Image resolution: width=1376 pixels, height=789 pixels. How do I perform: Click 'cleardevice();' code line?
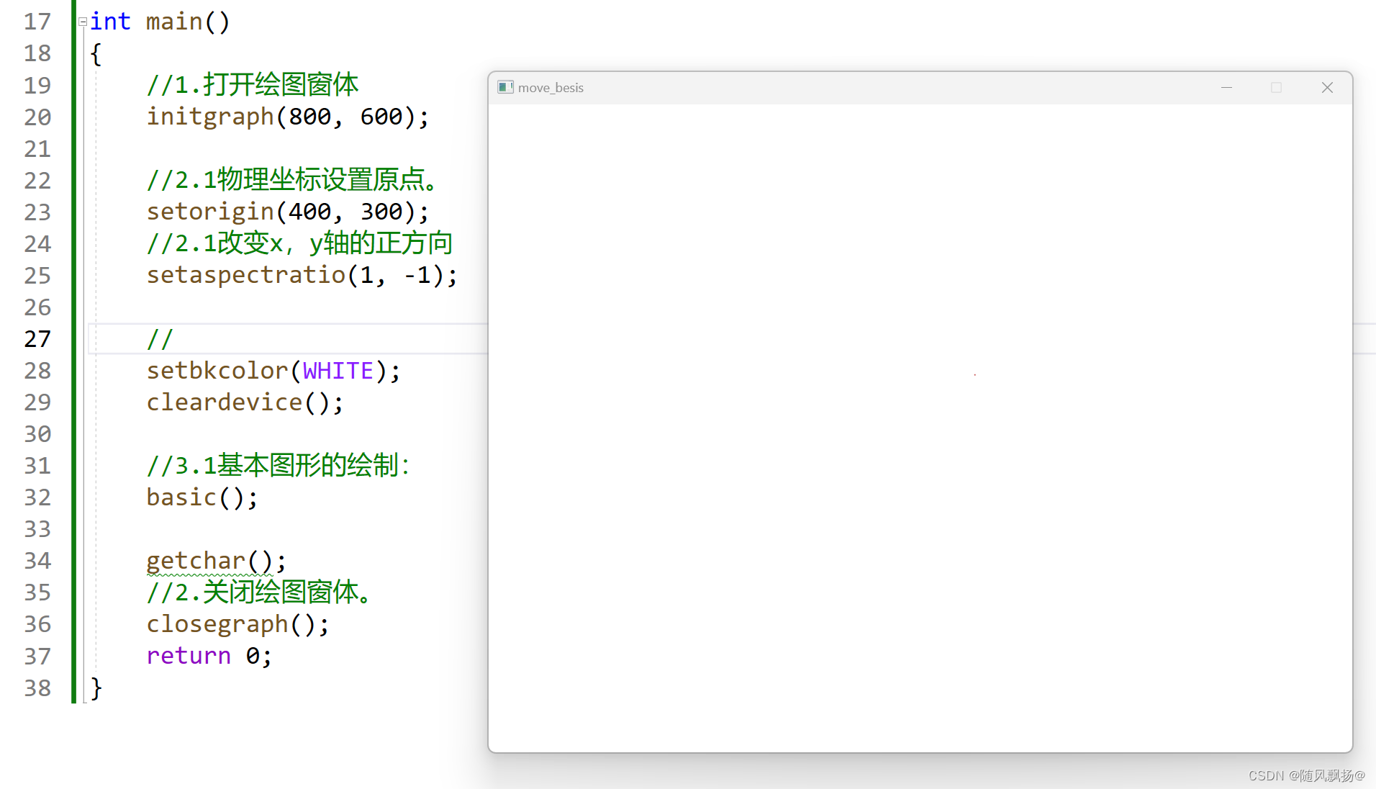coord(245,402)
